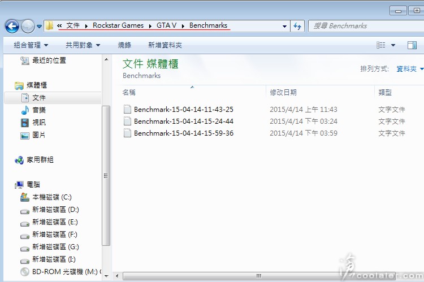Screen dimensions: 424x282
Task: Click the 音樂 music note icon
Action: 25,110
